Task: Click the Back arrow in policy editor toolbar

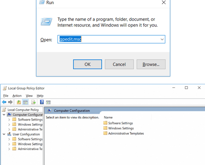Action: pos(4,102)
